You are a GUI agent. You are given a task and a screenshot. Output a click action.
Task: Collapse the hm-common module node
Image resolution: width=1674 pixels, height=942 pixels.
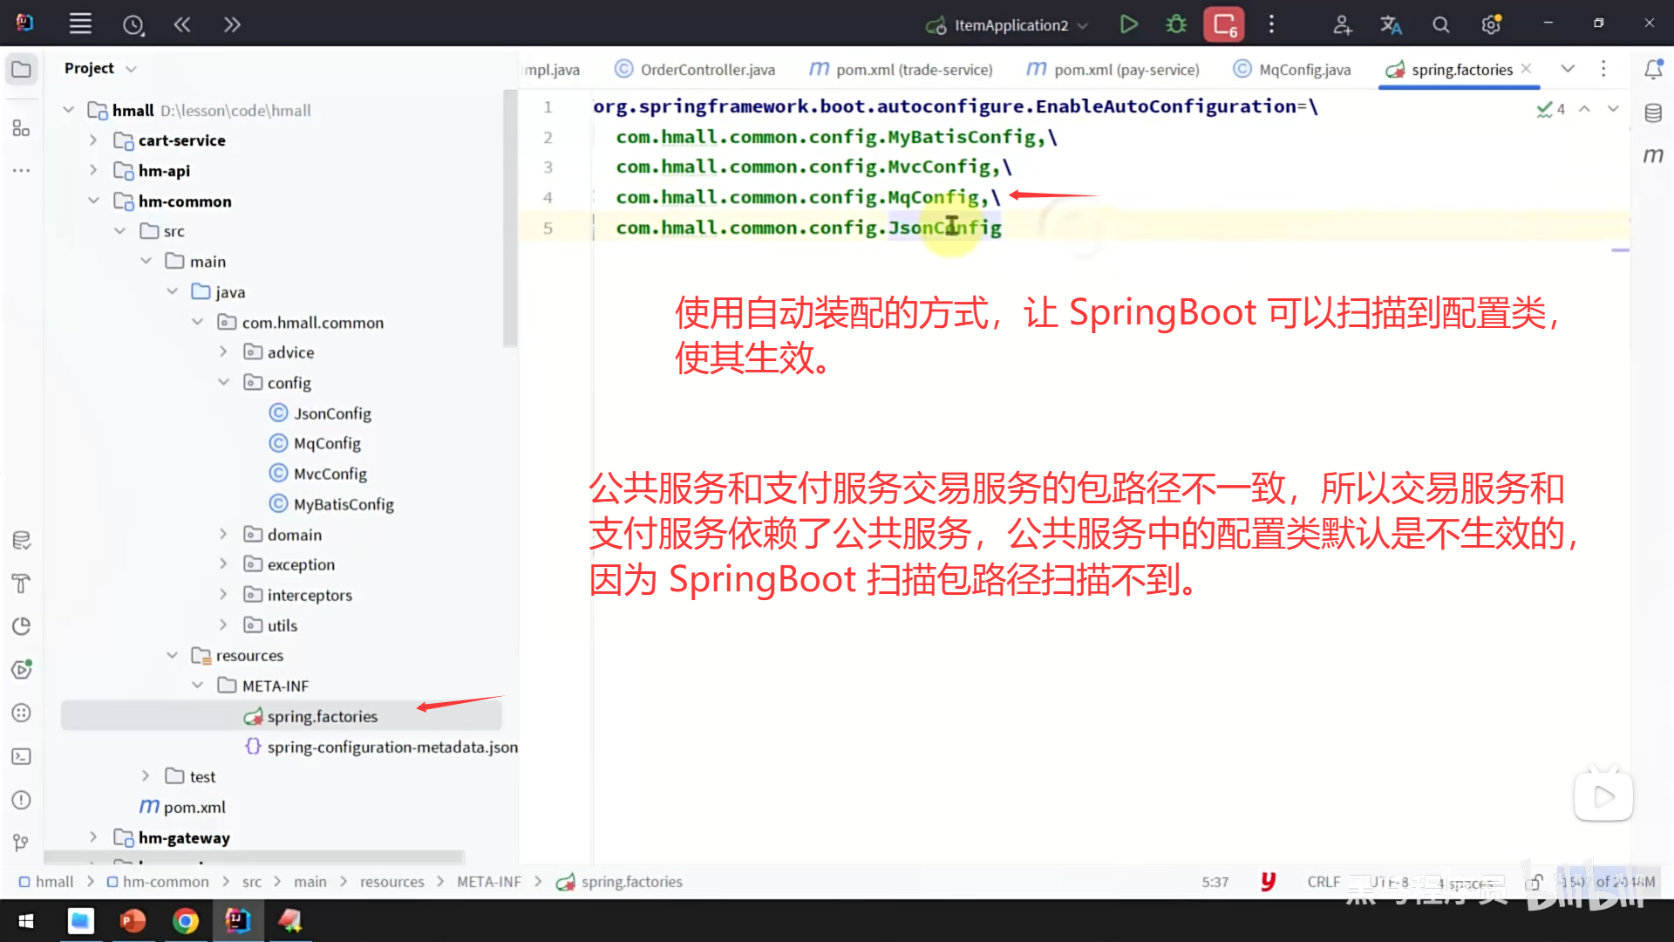tap(93, 201)
